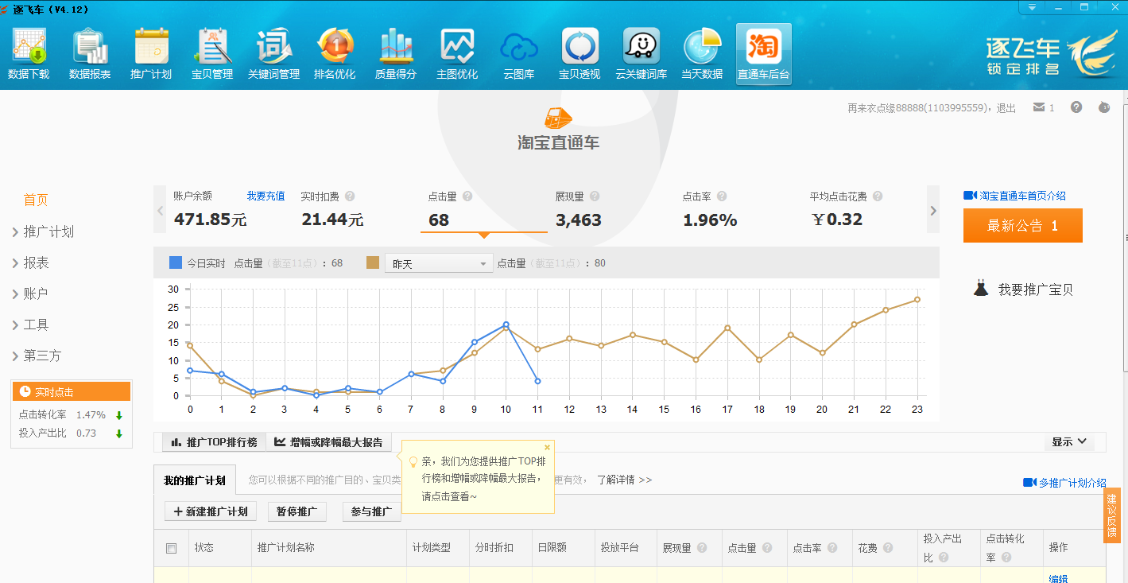The width and height of the screenshot is (1128, 583).
Task: Open the 宝贝管理 toolbar icon
Action: coord(212,54)
